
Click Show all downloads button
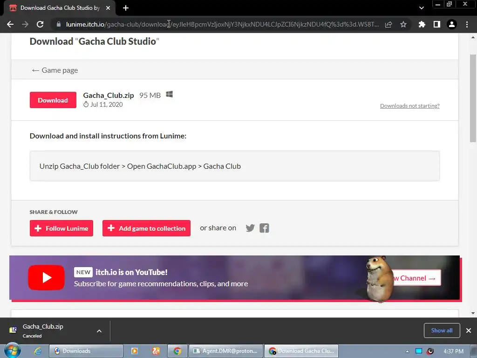pyautogui.click(x=442, y=330)
